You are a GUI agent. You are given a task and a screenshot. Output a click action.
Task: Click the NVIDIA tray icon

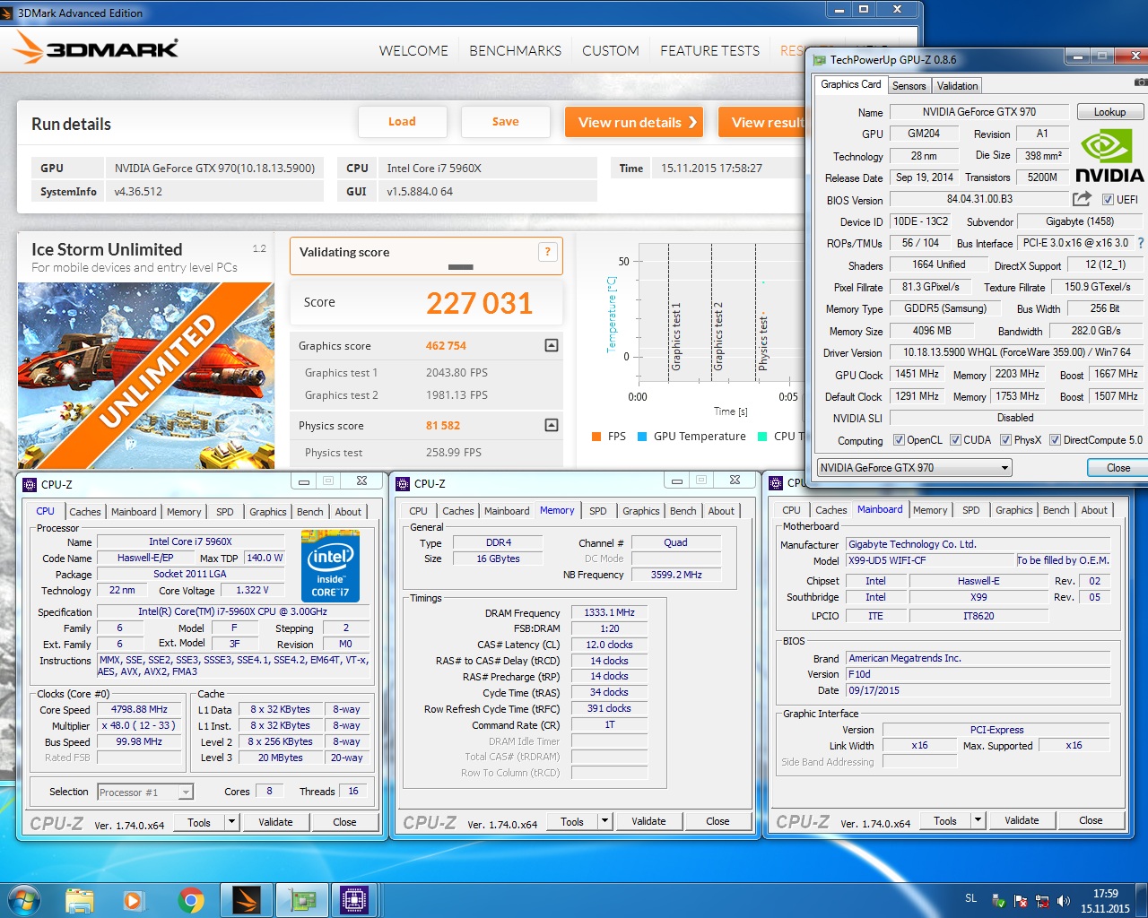pyautogui.click(x=998, y=901)
